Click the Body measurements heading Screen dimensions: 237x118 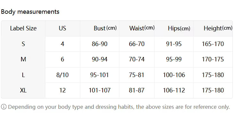[30, 12]
